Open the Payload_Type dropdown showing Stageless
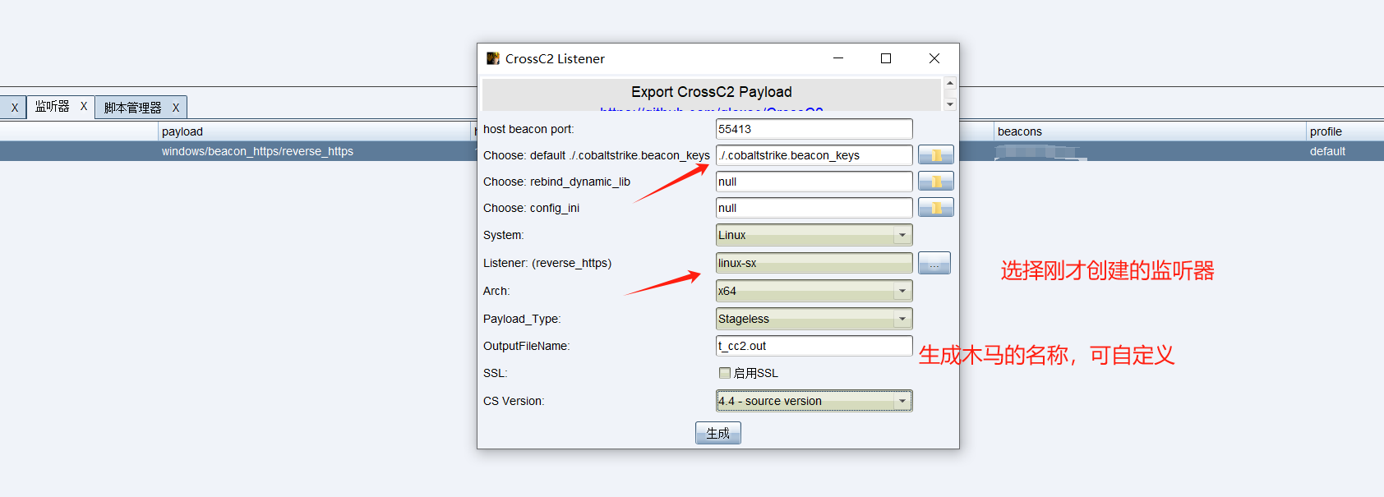Screen dimensions: 1384x497 [814, 319]
